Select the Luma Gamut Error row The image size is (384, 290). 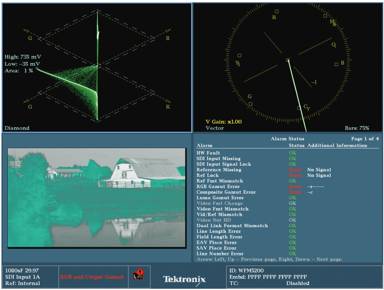(x=287, y=198)
